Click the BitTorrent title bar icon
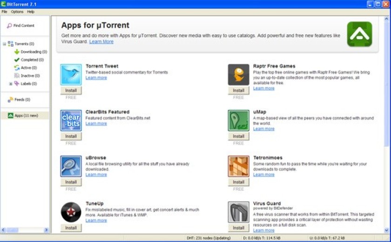This screenshot has height=242, width=391. [x=3, y=4]
